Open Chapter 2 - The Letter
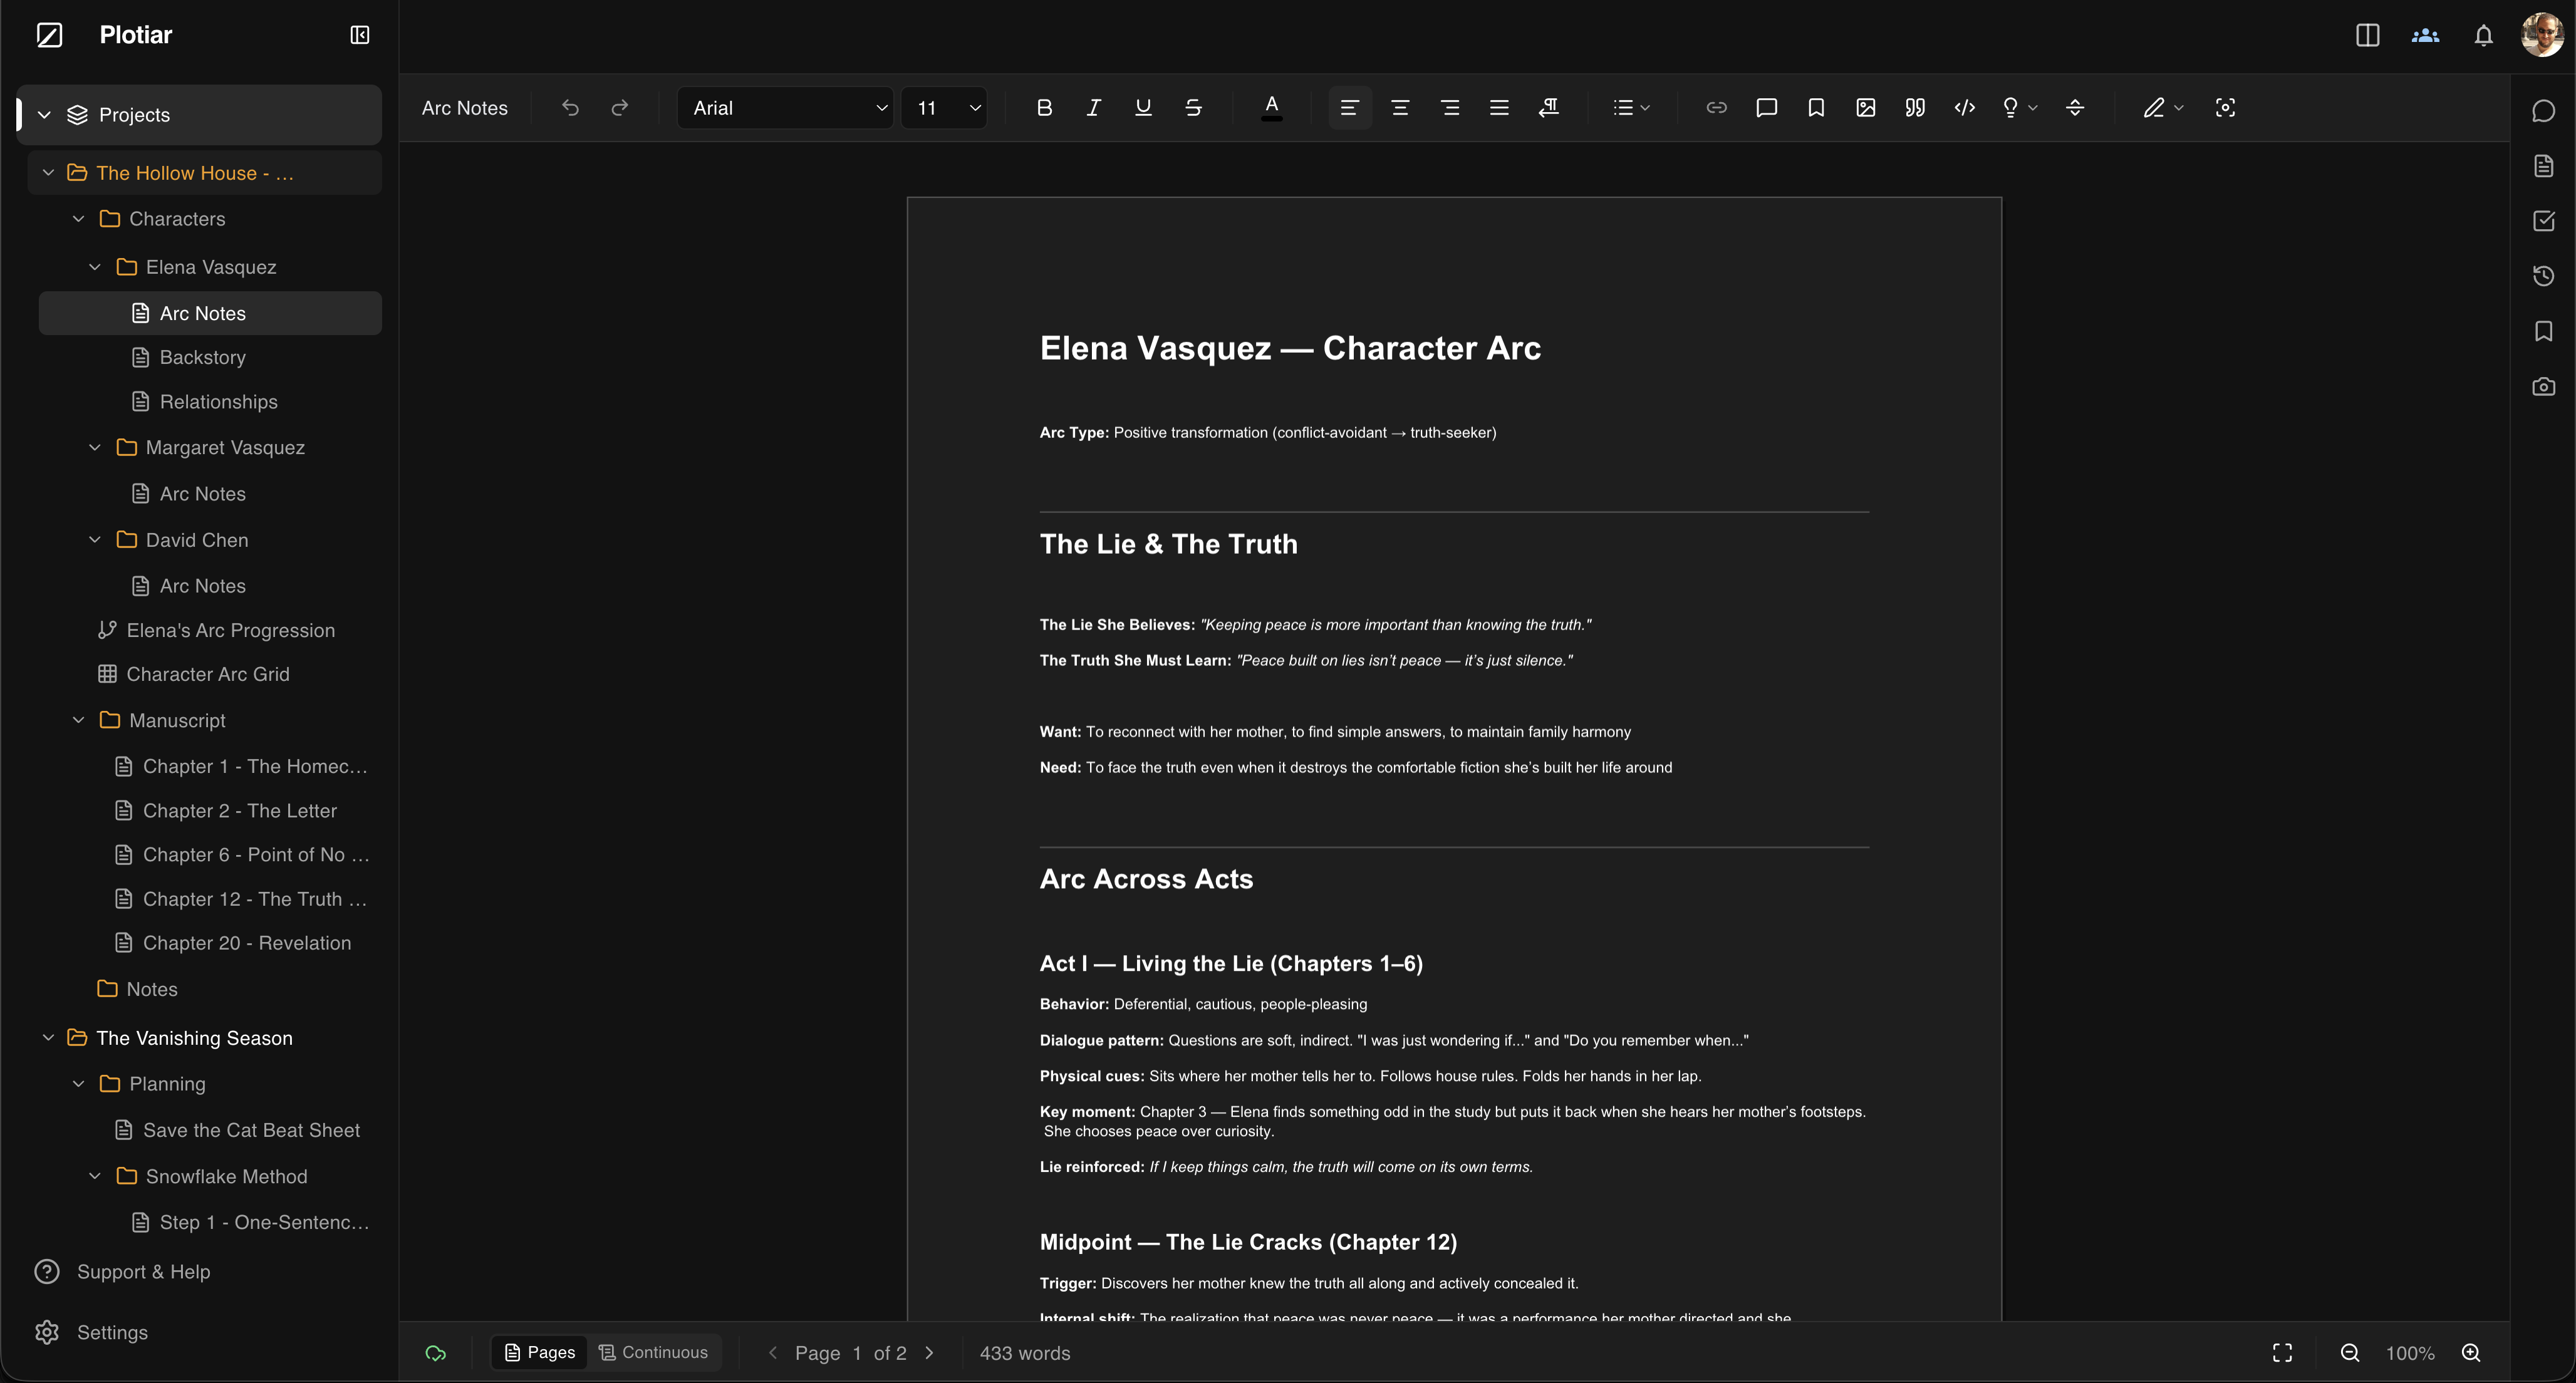The width and height of the screenshot is (2576, 1383). pyautogui.click(x=240, y=810)
